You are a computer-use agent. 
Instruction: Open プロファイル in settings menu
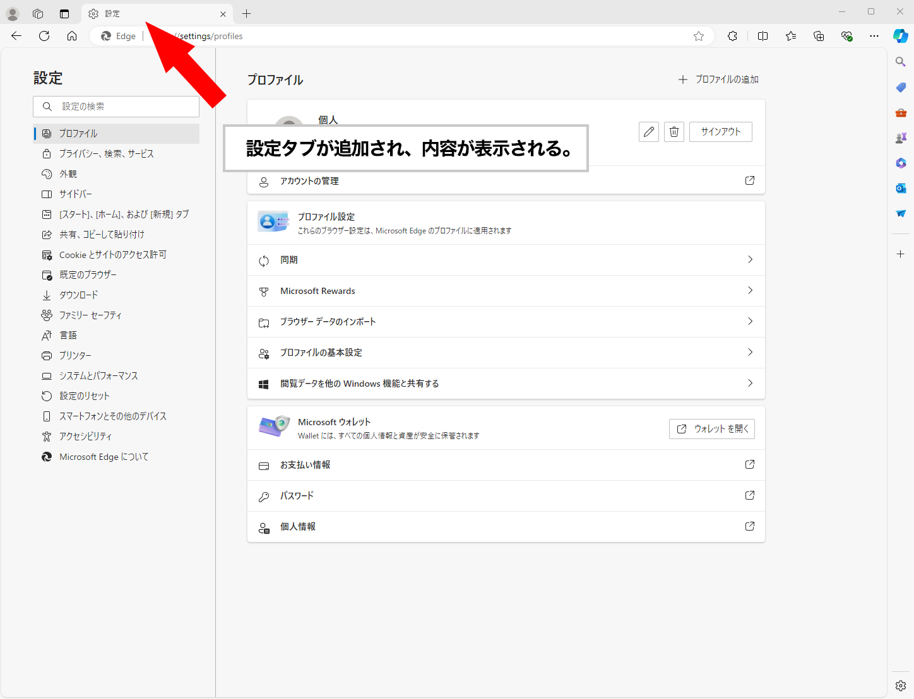116,134
